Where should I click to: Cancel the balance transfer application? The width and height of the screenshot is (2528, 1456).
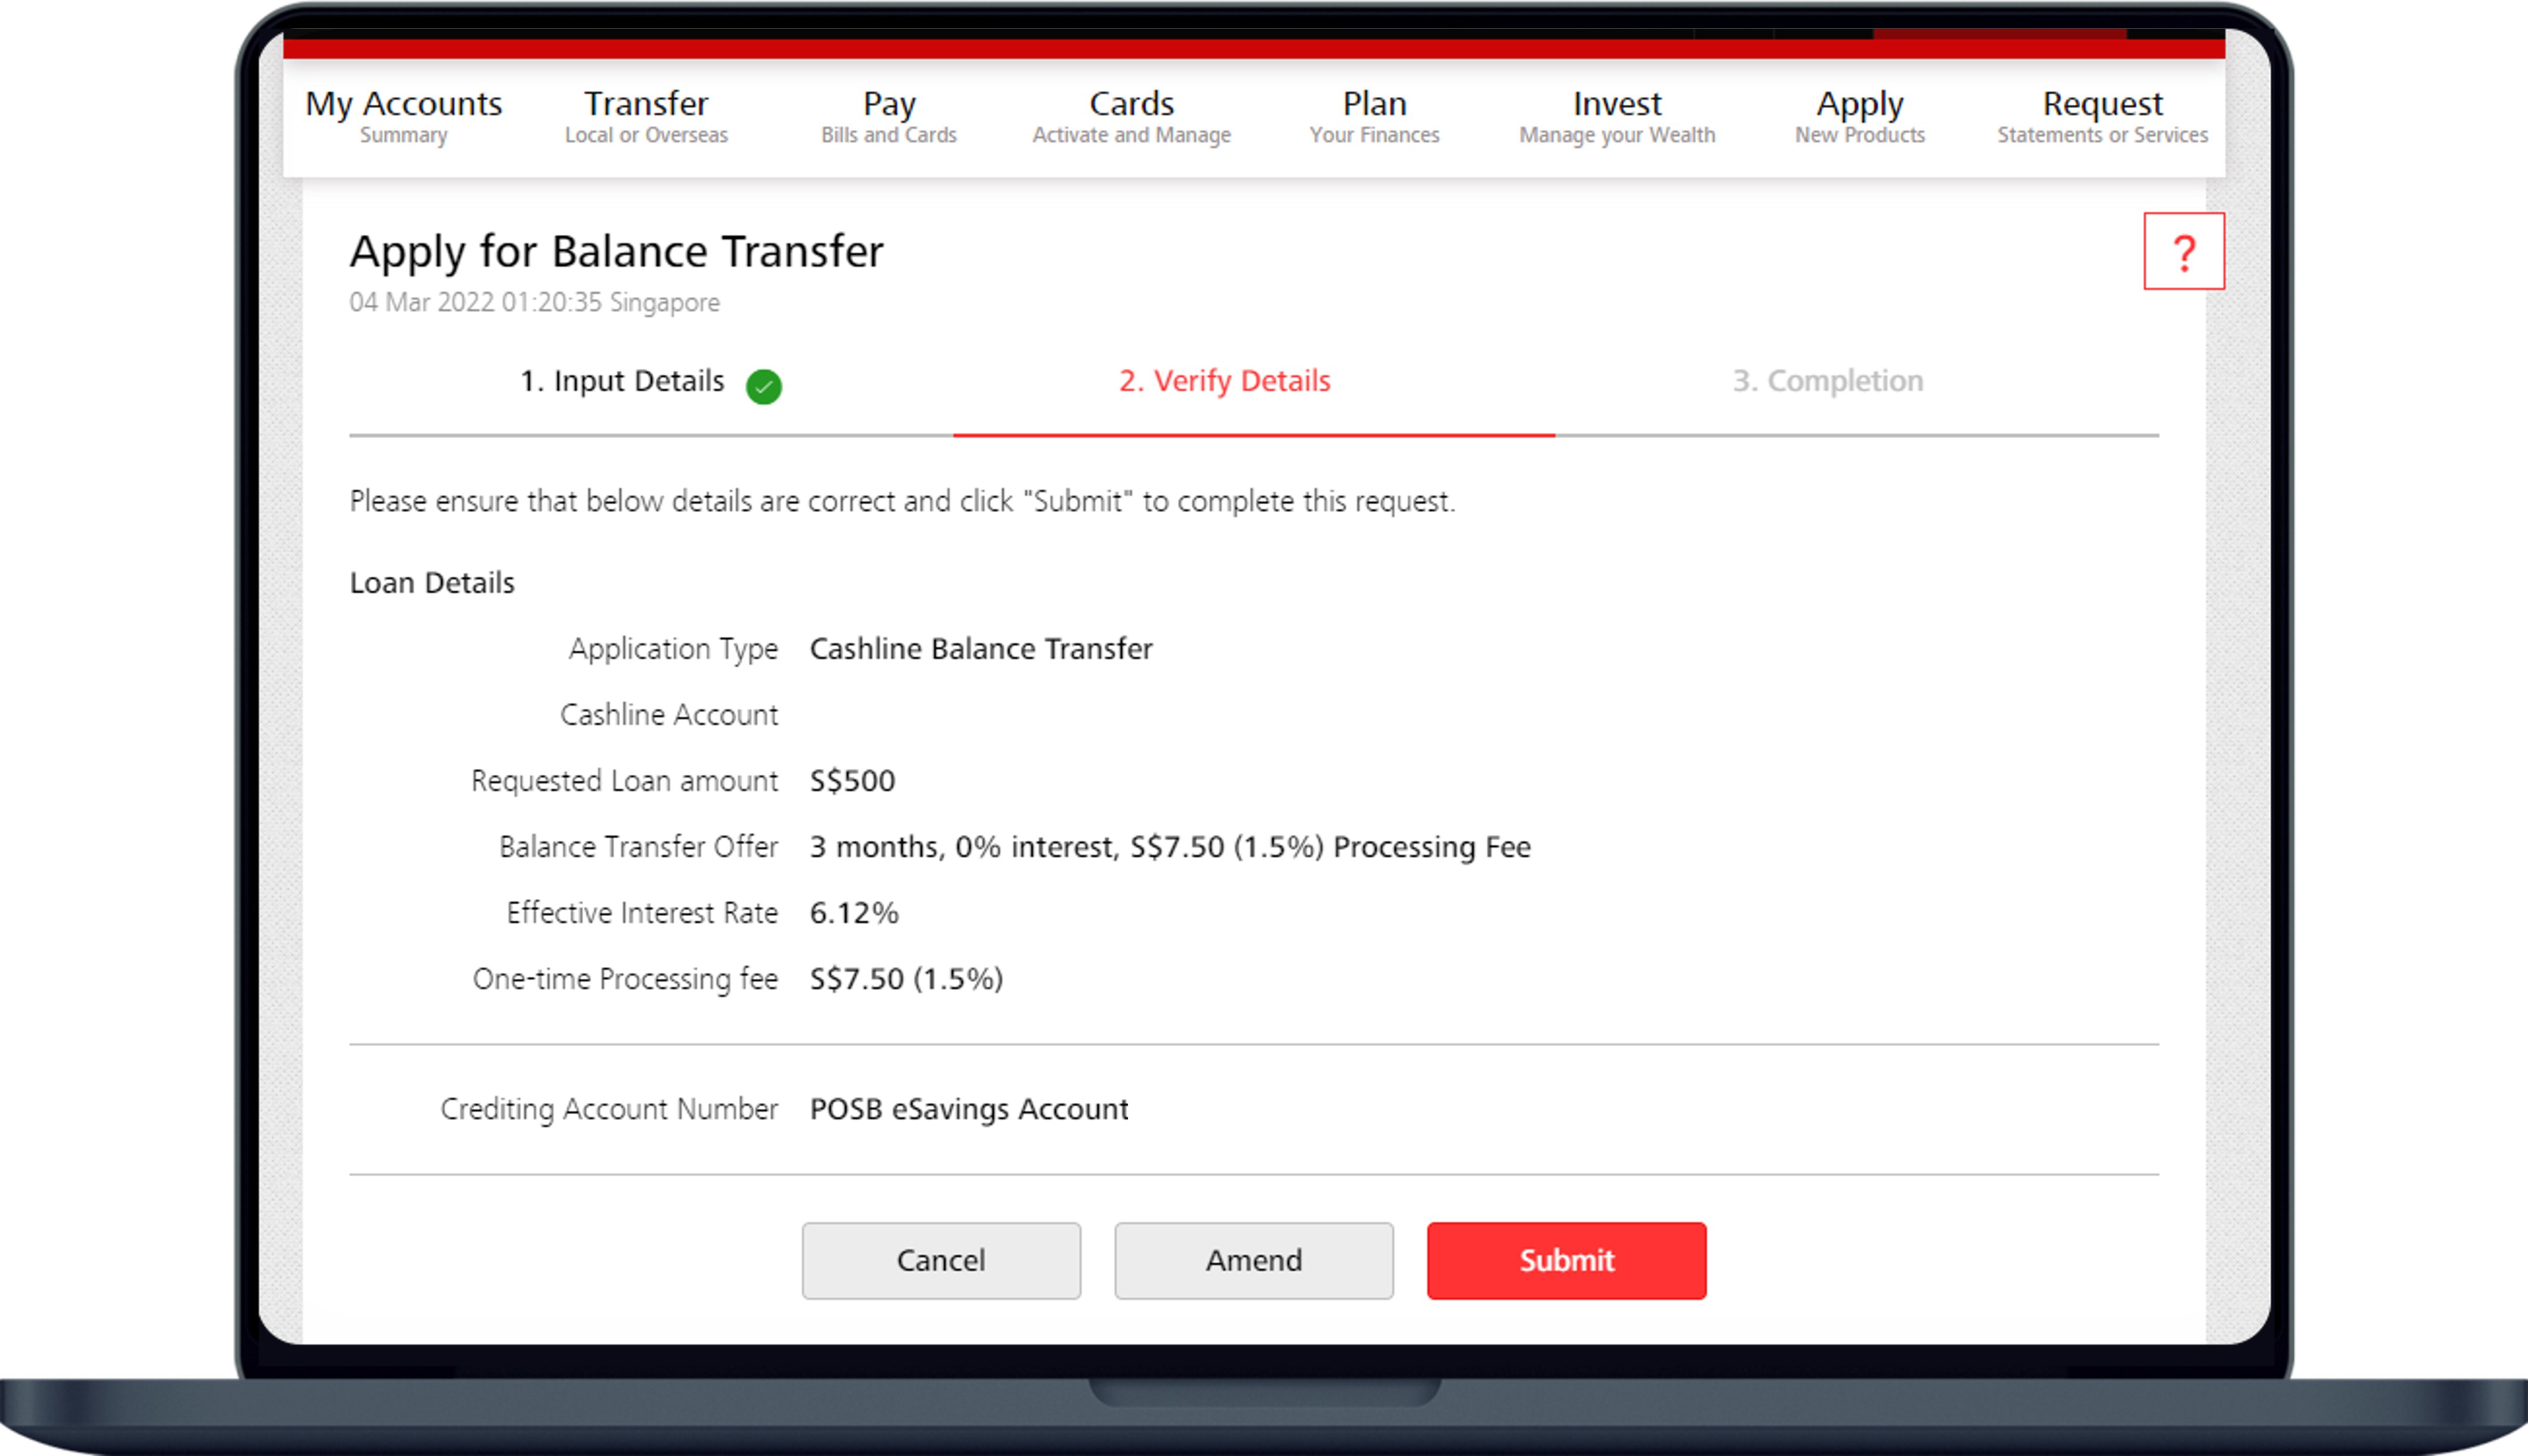[x=940, y=1260]
